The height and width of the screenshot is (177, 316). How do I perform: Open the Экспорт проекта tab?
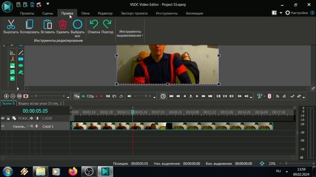(x=134, y=13)
